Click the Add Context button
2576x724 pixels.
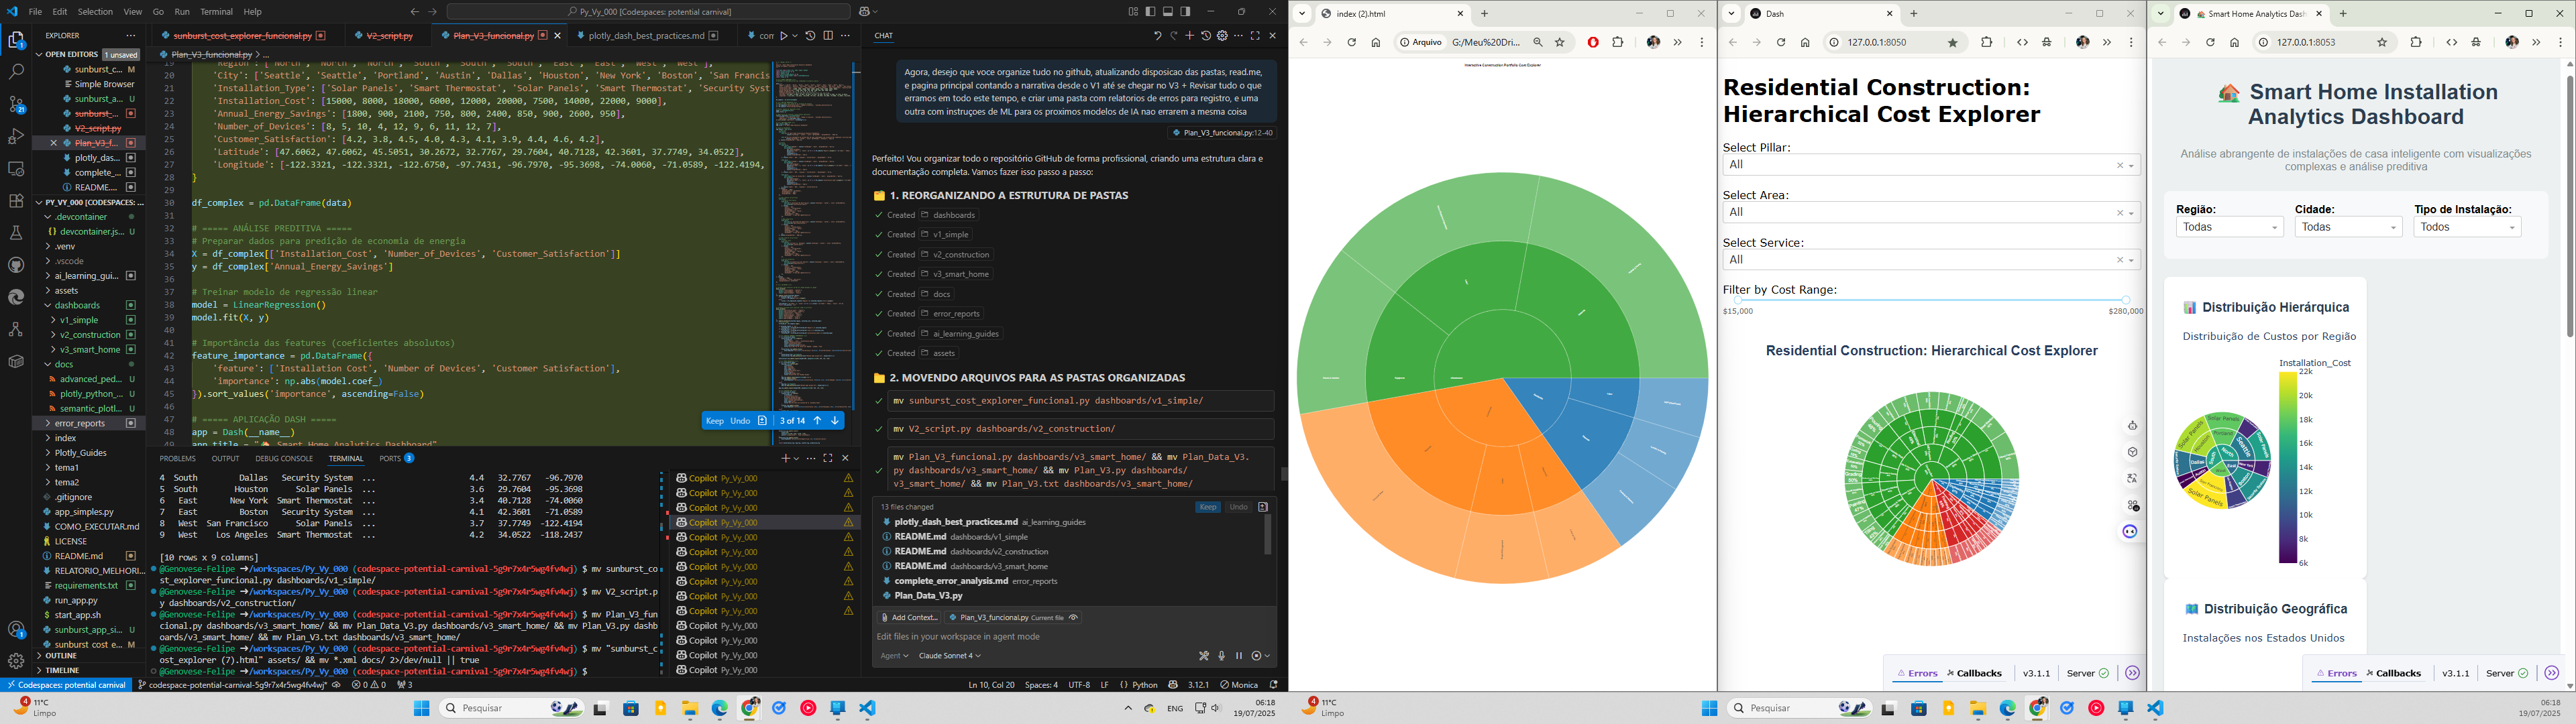[909, 617]
